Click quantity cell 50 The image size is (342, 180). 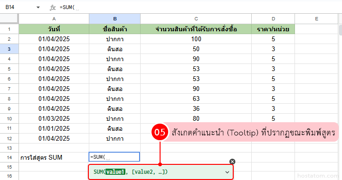click(x=196, y=49)
